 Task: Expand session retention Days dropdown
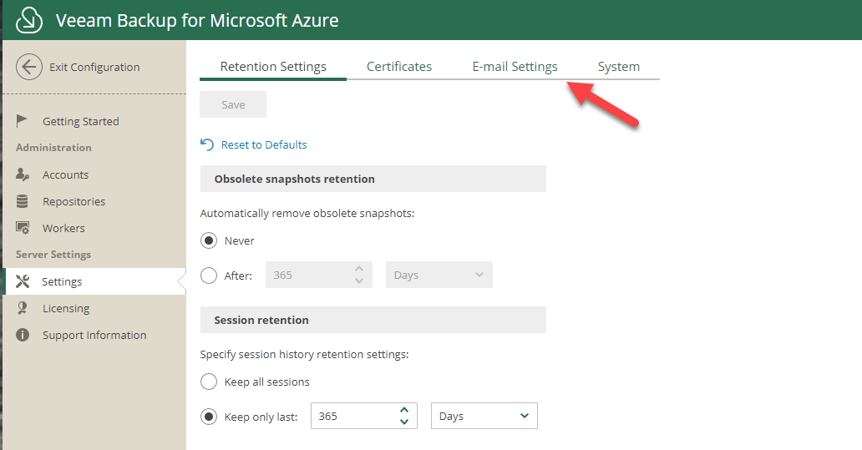[484, 416]
